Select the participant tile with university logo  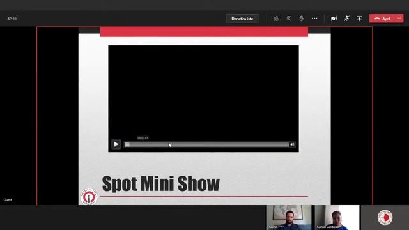(385, 217)
